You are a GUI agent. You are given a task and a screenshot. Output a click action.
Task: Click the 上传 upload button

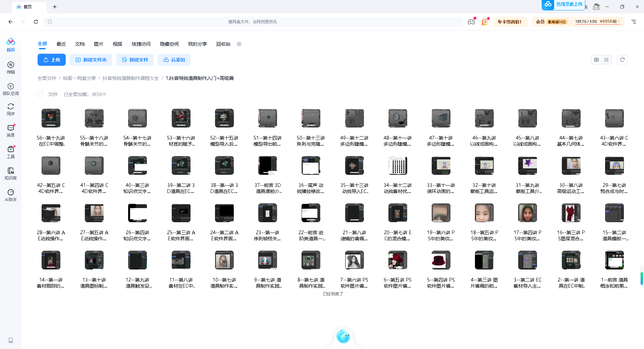click(x=52, y=60)
